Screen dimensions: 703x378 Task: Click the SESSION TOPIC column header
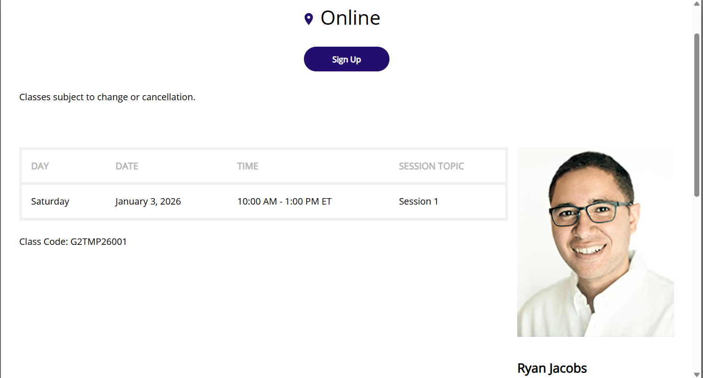pos(431,166)
